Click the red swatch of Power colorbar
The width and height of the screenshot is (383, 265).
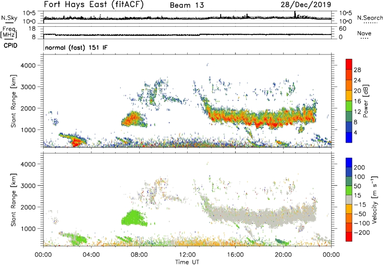point(349,64)
